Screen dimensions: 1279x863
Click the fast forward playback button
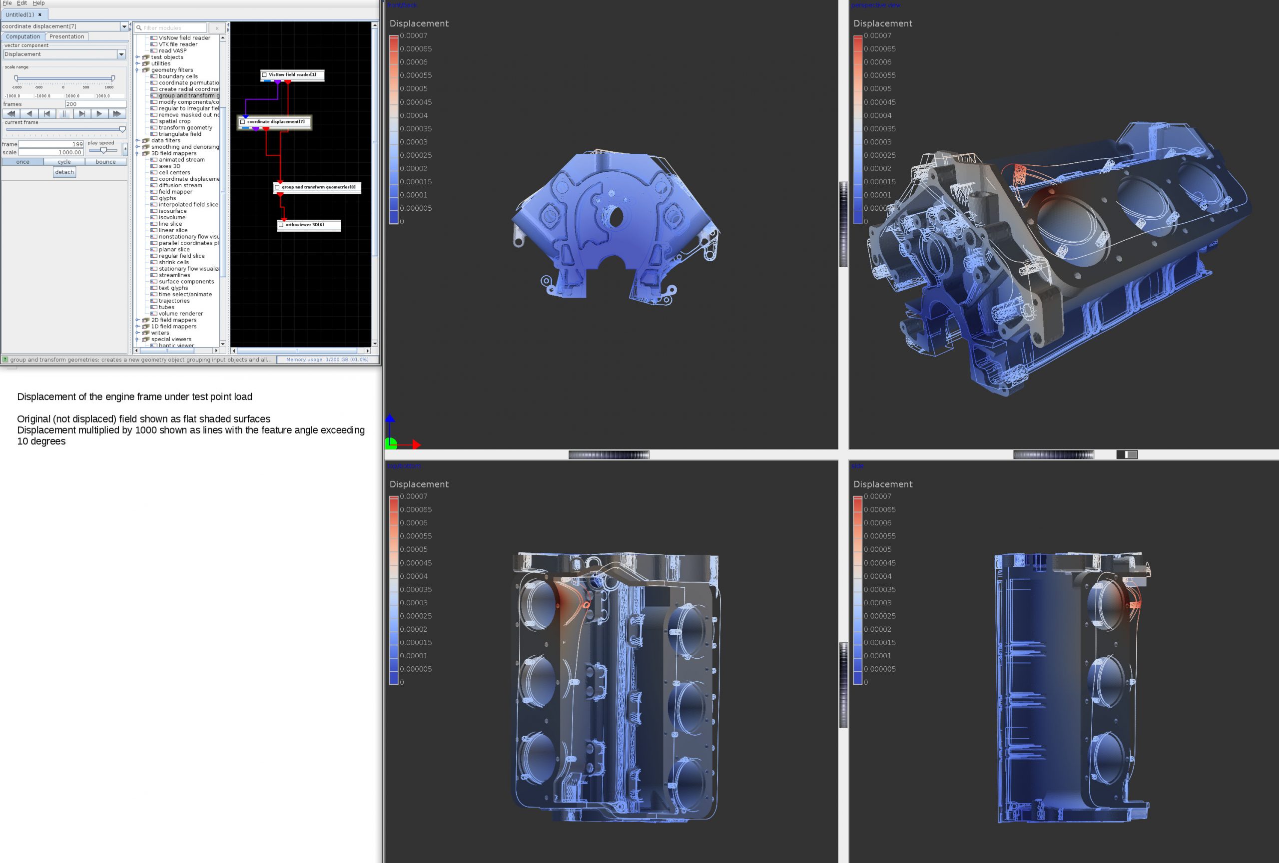[117, 114]
